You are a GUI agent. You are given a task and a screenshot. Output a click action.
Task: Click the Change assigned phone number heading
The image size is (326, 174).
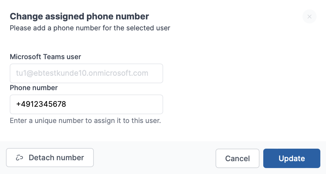pos(79,16)
